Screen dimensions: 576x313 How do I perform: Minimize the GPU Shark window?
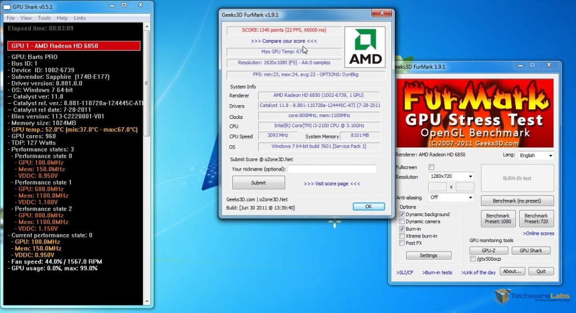(x=112, y=5)
